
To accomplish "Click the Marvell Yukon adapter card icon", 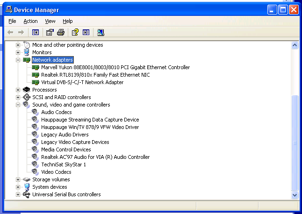I will (36, 67).
